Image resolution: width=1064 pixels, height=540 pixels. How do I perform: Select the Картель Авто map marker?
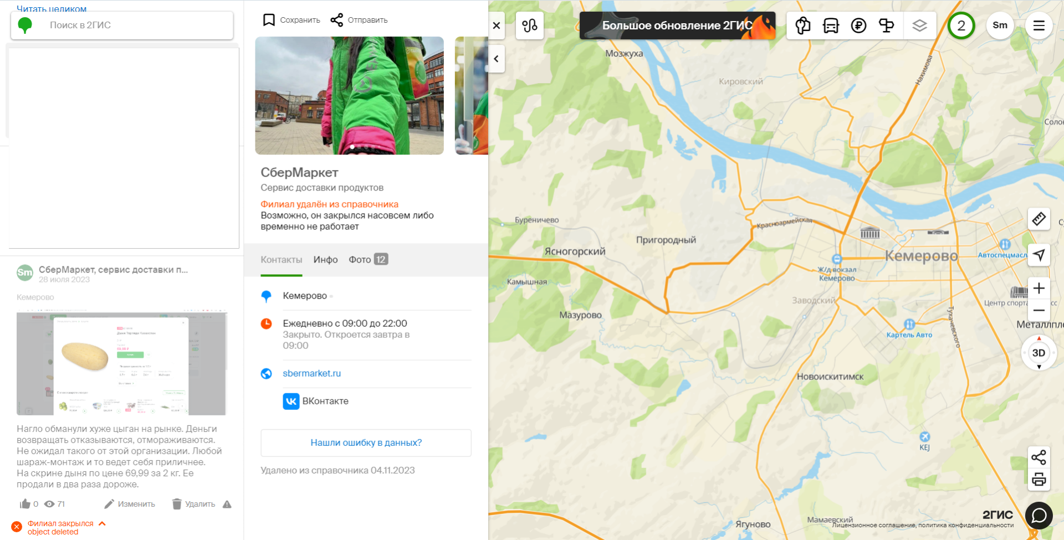pos(909,325)
